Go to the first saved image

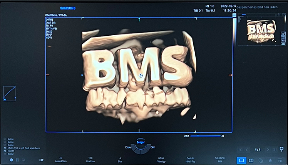240,150
